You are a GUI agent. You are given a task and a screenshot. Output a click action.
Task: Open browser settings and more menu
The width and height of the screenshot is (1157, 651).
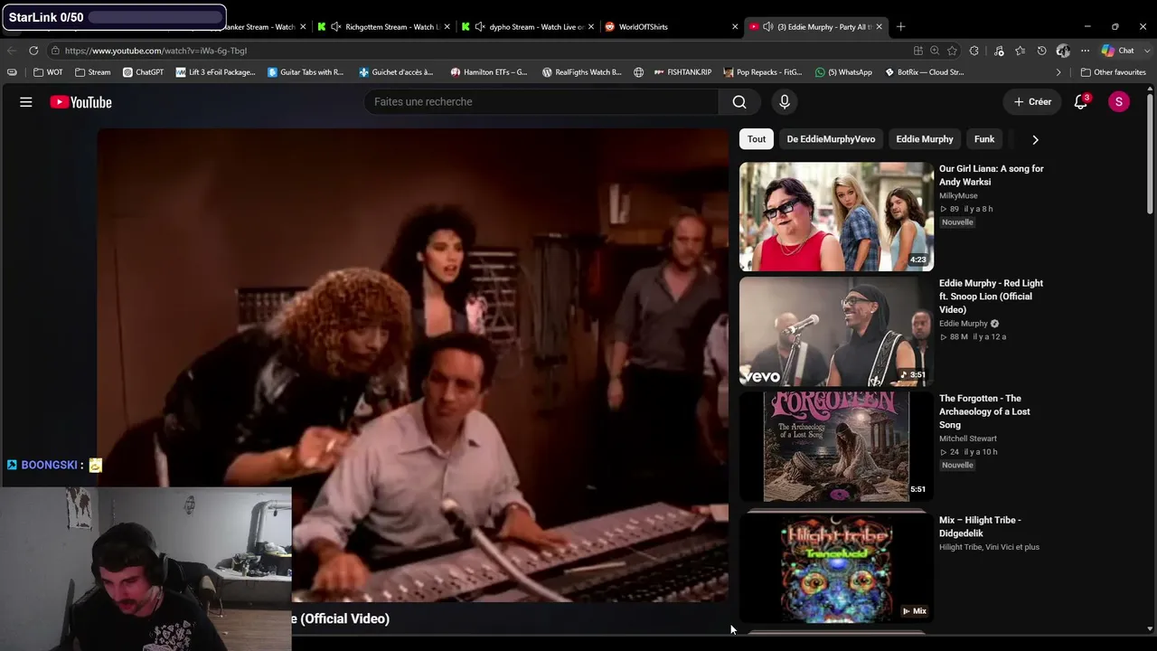pos(1086,51)
